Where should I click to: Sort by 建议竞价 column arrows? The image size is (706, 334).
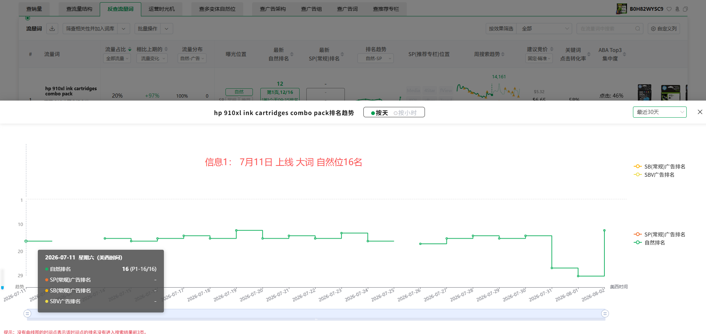(552, 49)
